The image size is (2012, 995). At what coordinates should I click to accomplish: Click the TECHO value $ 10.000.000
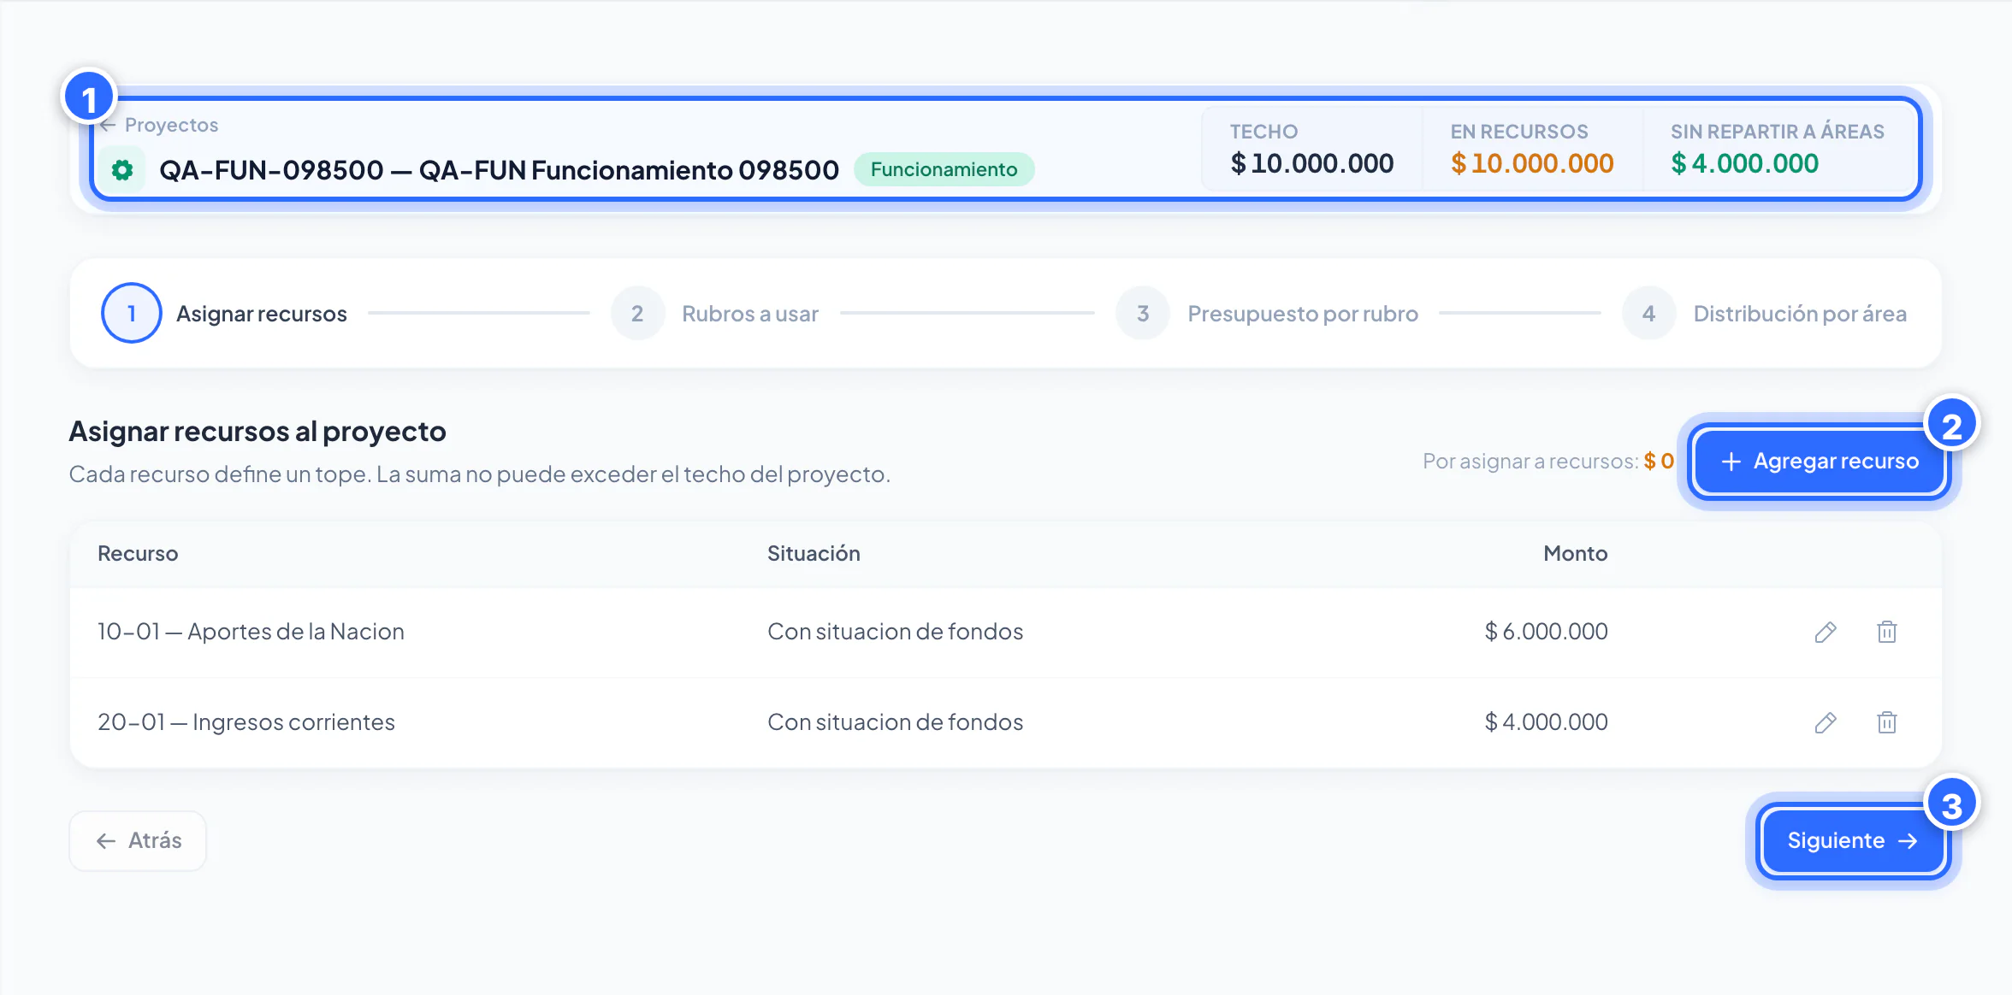[x=1312, y=163]
